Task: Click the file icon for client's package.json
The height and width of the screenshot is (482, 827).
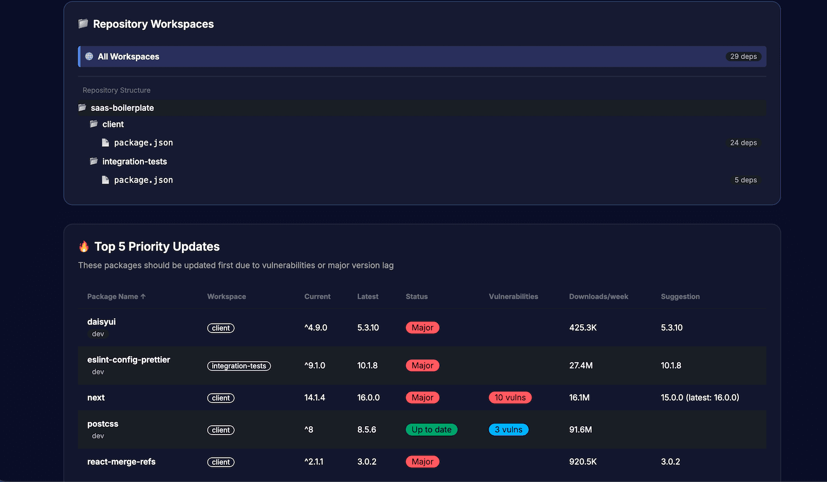Action: pyautogui.click(x=105, y=142)
